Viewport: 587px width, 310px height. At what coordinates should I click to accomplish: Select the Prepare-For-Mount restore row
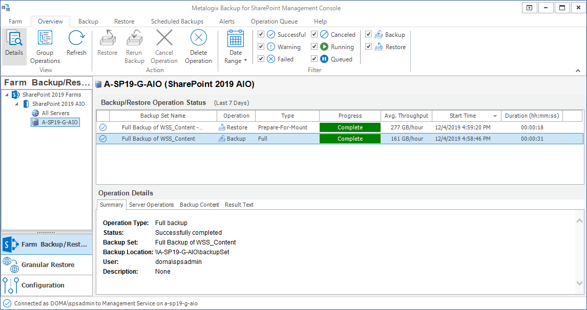tap(340, 127)
